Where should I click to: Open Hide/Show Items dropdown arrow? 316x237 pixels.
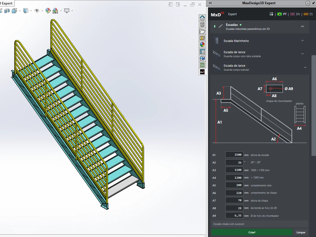42,11
